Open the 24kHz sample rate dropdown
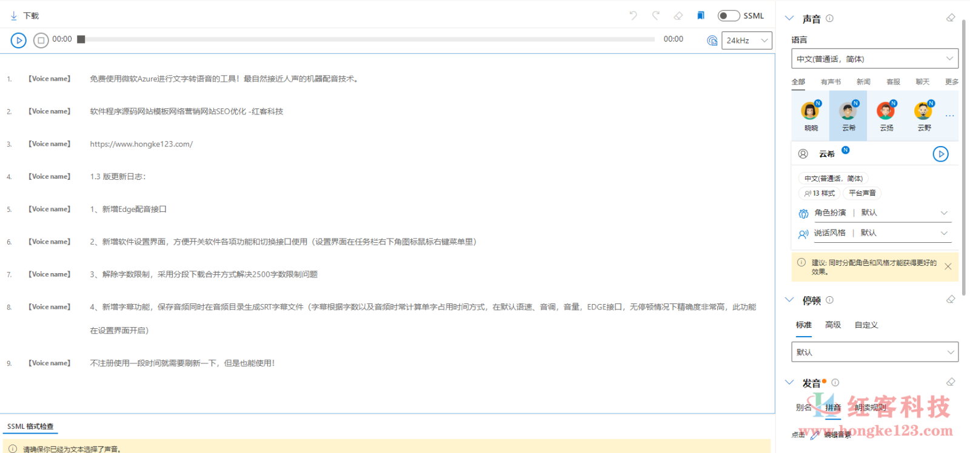The image size is (970, 453). click(747, 41)
